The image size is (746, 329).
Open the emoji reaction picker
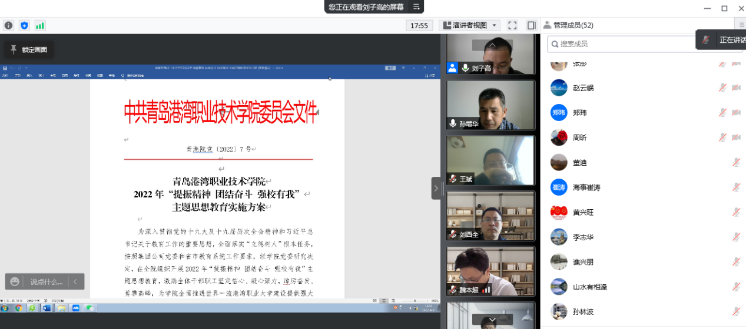(x=15, y=281)
